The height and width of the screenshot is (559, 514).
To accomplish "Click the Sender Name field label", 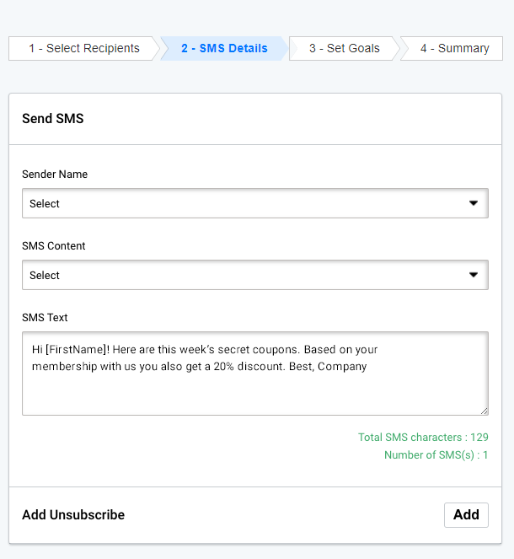I will pos(55,175).
